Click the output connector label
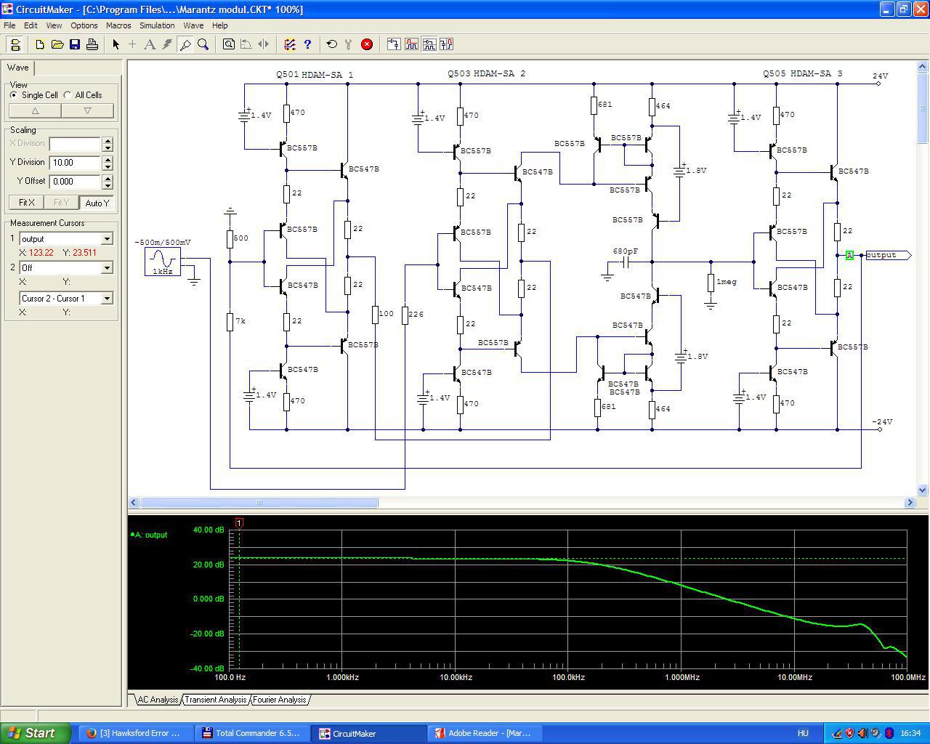 coord(888,255)
